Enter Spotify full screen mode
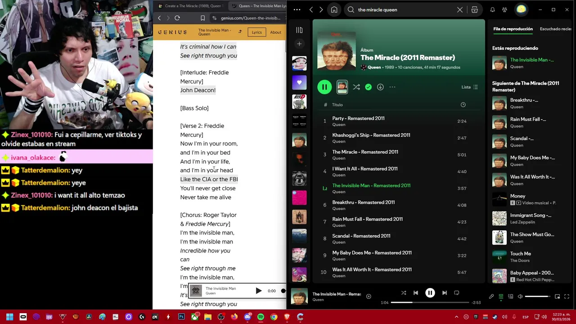Viewport: 576px width, 324px height. point(567,297)
